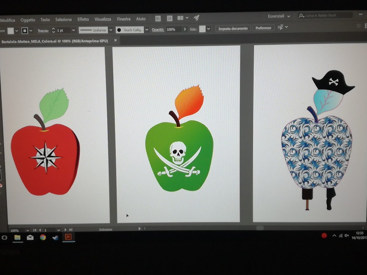The height and width of the screenshot is (275, 367).
Task: Click the fill color swatch
Action: 11,31
